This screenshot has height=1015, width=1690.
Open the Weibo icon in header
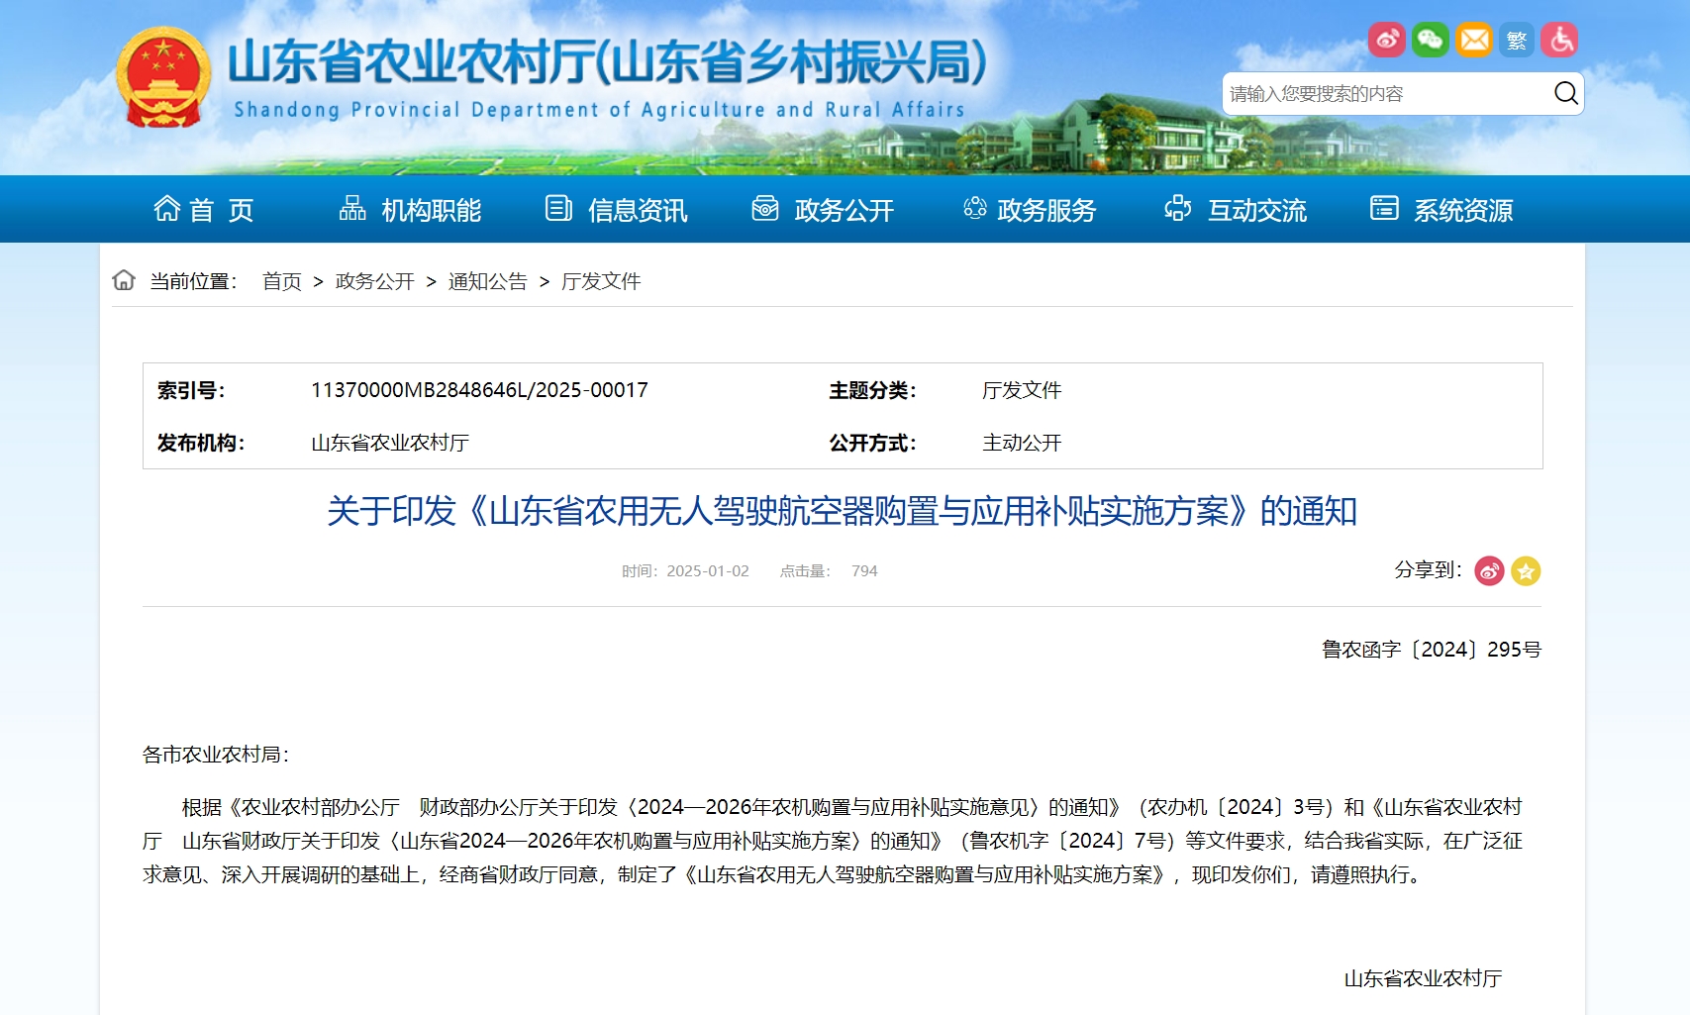tap(1387, 40)
